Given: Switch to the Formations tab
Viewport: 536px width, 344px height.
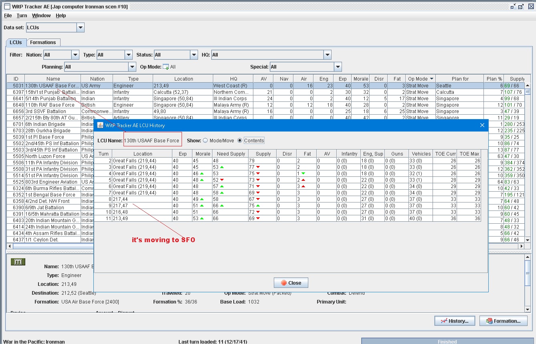Looking at the screenshot, I should tap(43, 42).
